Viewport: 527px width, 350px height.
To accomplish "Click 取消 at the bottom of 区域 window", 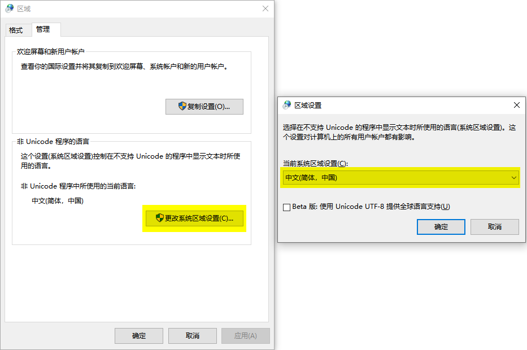I will pos(192,335).
